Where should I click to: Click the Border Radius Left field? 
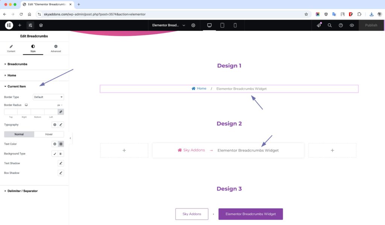pyautogui.click(x=51, y=112)
